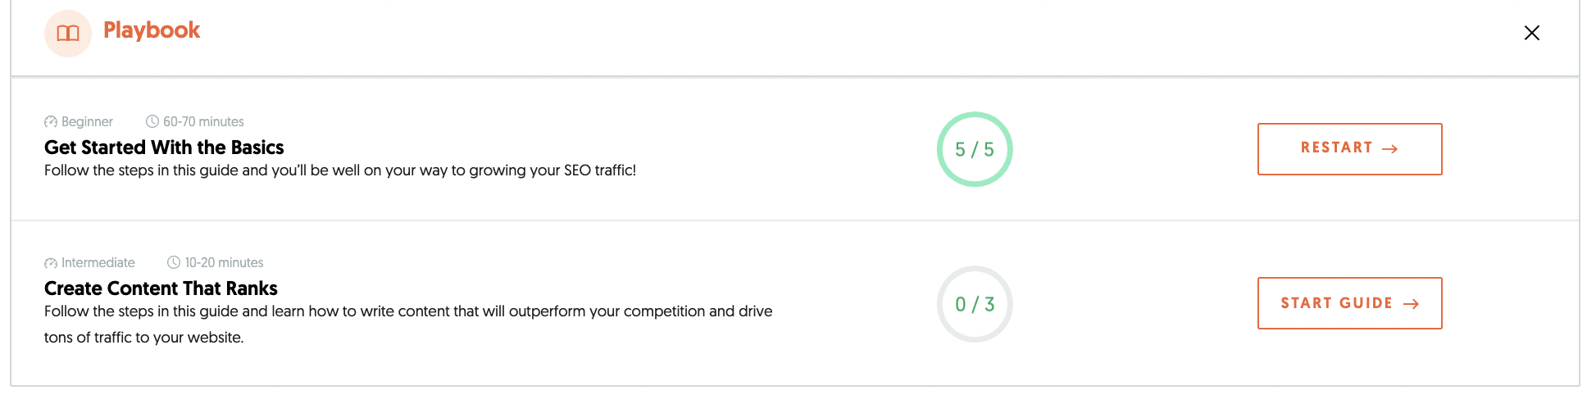This screenshot has height=395, width=1587.
Task: Click the Intermediate difficulty gauge icon
Action: pyautogui.click(x=51, y=263)
